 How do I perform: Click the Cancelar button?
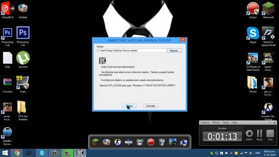tap(150, 106)
